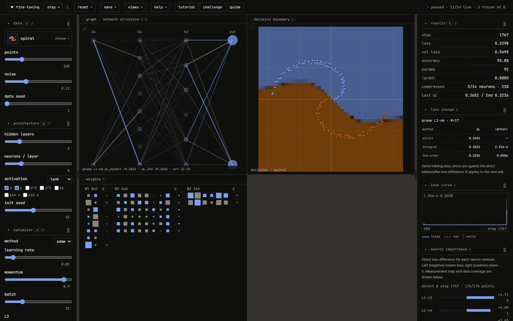Open the save menu
The image size is (513, 321).
[110, 7]
